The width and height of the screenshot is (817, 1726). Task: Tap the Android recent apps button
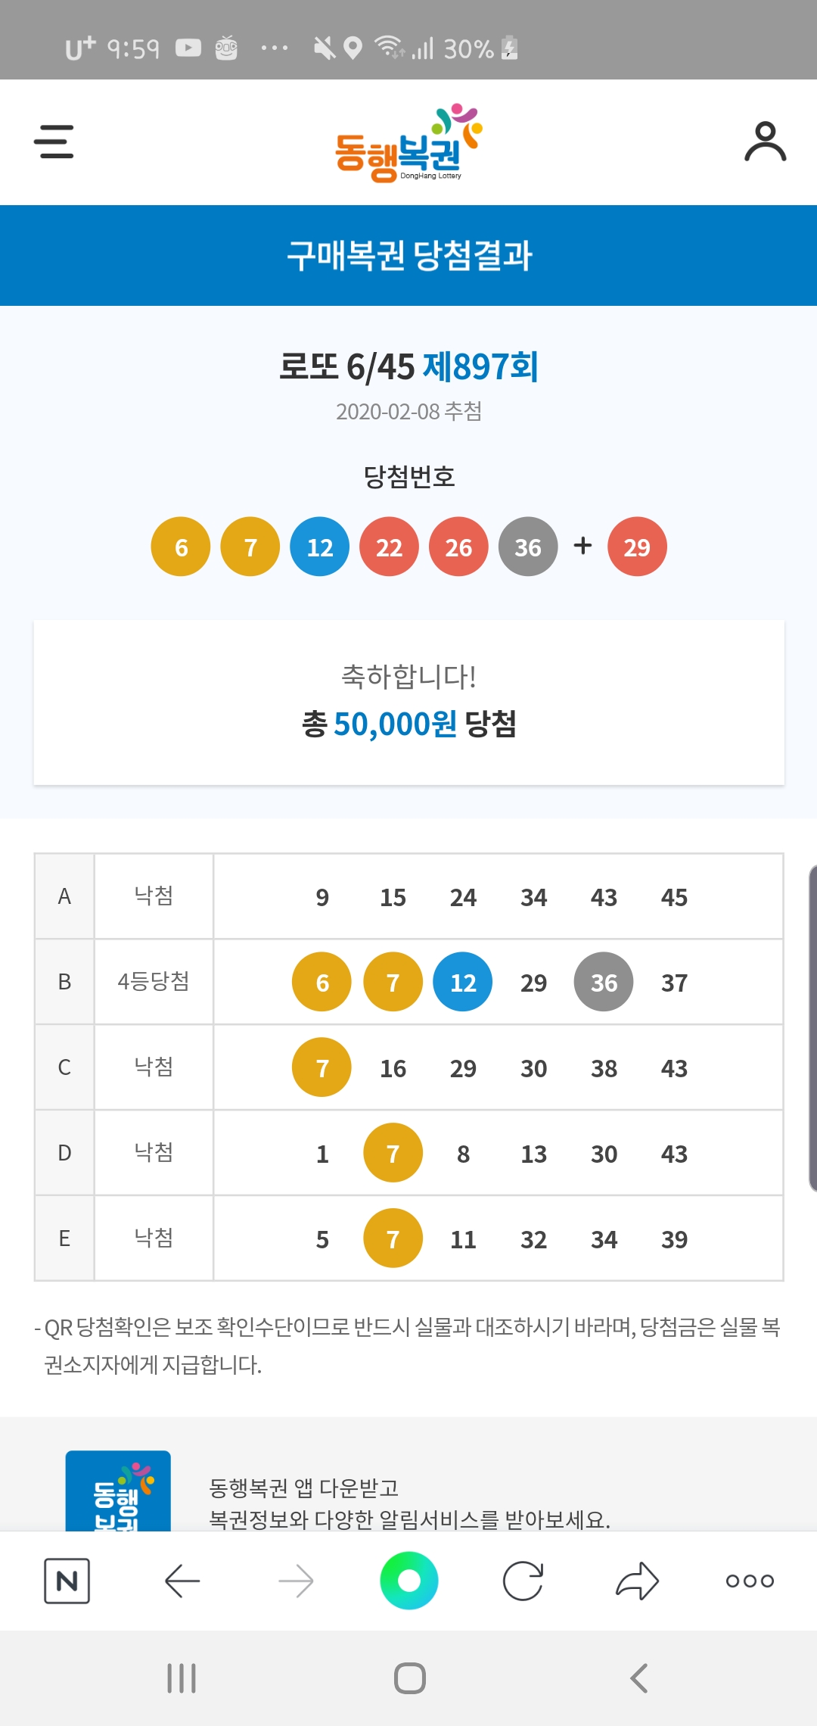pyautogui.click(x=182, y=1678)
